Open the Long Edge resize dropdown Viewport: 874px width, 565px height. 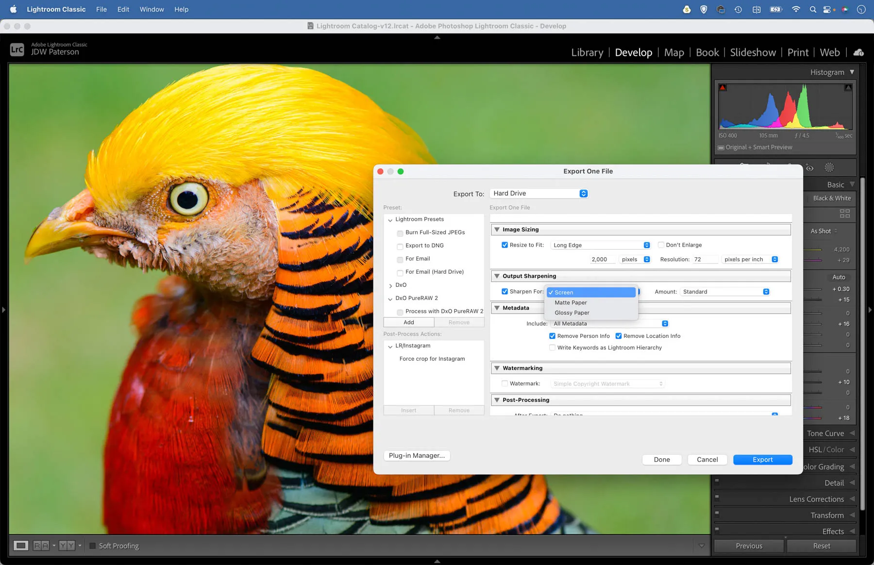click(601, 245)
